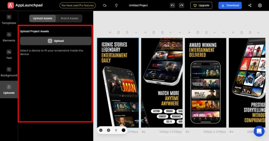Select the 'Award Winning Entertainment Delivered' screenshot
Screen dimensions: 269x141
pos(205,83)
